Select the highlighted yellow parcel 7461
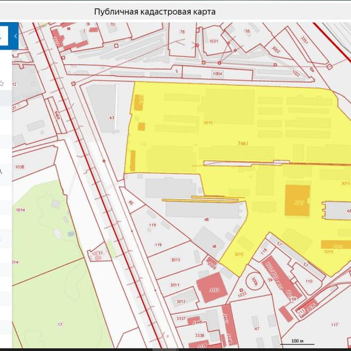This screenshot has width=351, height=351. pos(243,143)
